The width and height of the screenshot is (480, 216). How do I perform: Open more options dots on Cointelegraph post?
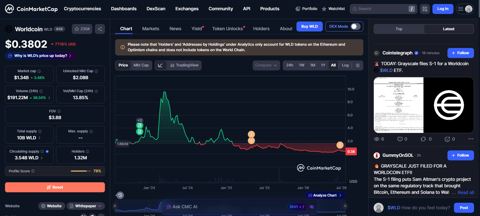tap(471, 139)
